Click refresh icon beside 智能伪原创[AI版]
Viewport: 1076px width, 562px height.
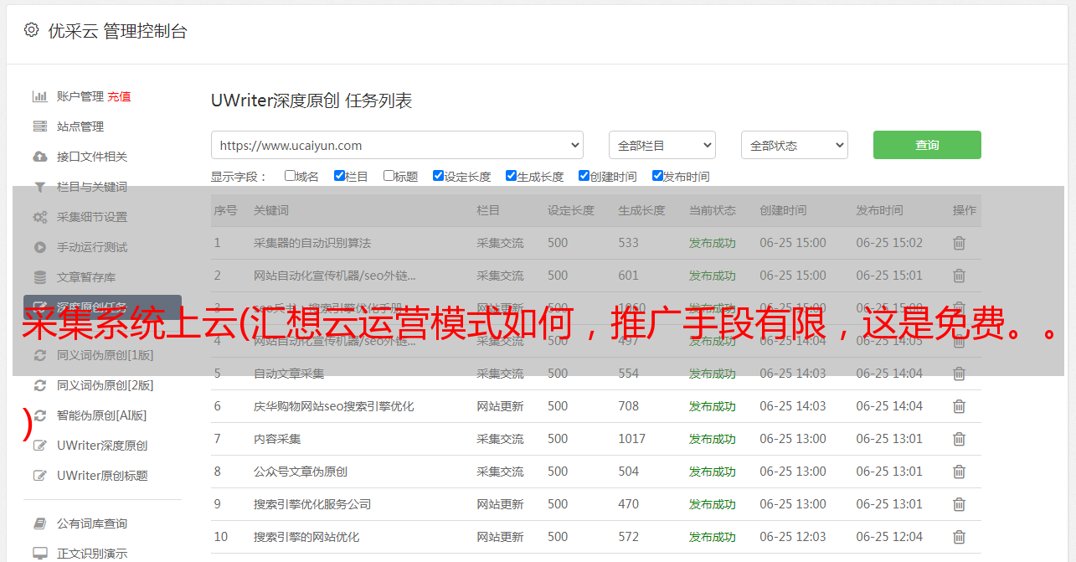(x=39, y=415)
